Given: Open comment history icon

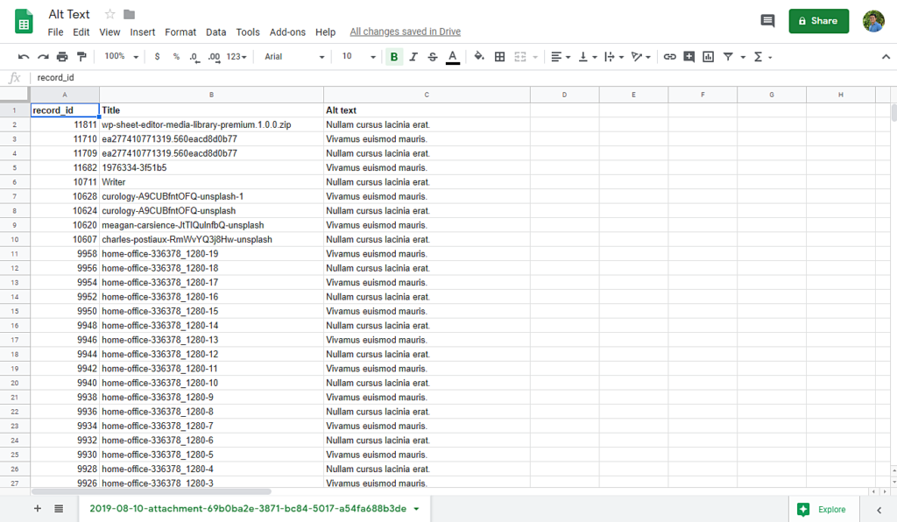Looking at the screenshot, I should [767, 21].
